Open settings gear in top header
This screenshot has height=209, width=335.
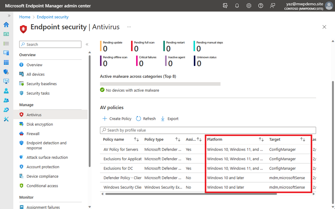click(x=249, y=6)
